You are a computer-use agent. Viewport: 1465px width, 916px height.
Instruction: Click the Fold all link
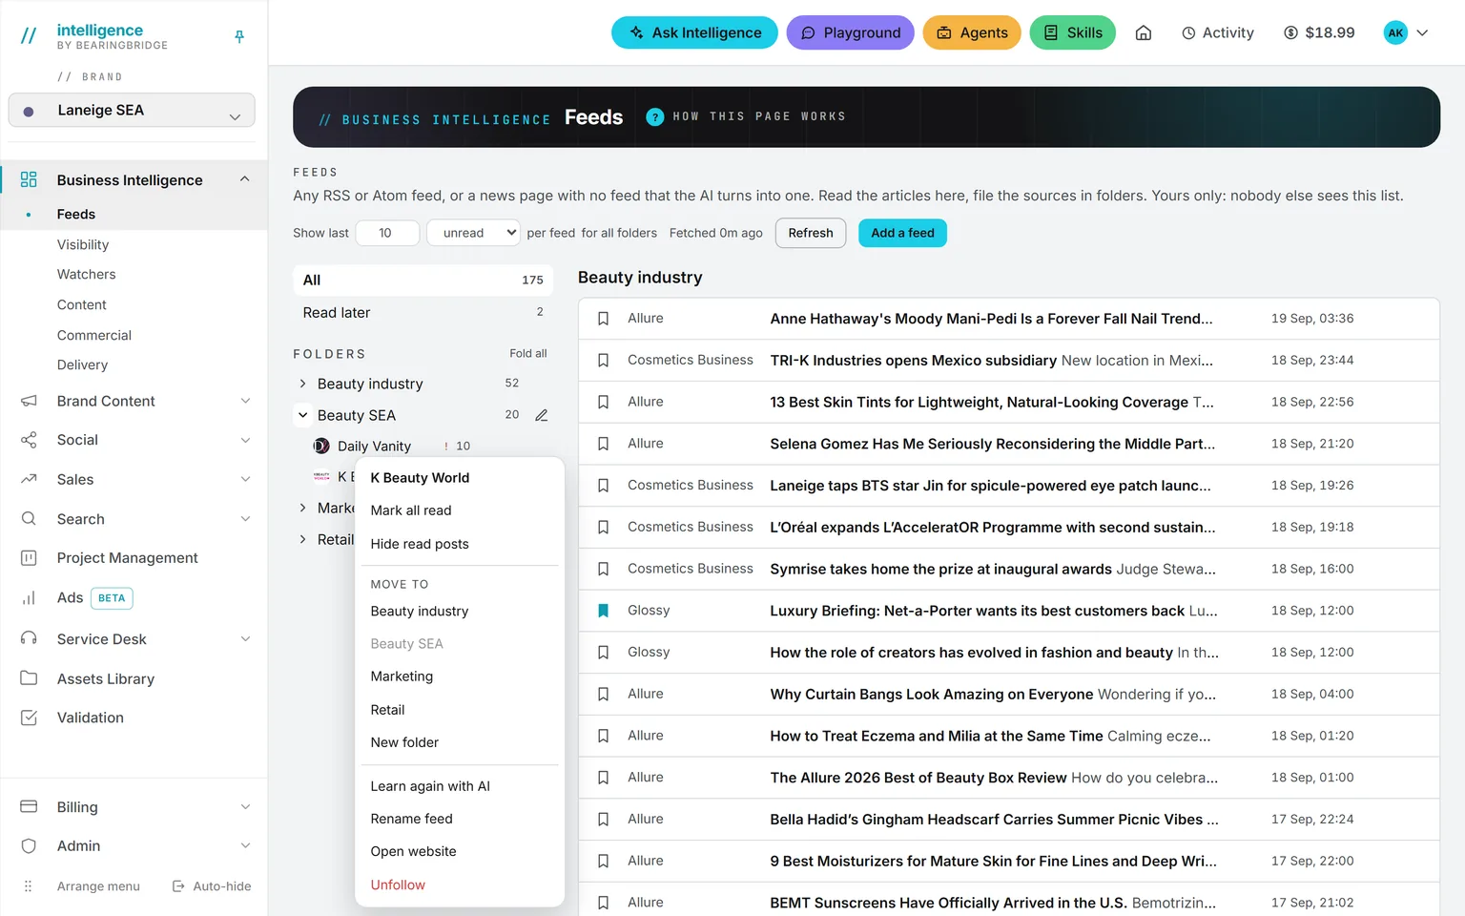pos(528,353)
